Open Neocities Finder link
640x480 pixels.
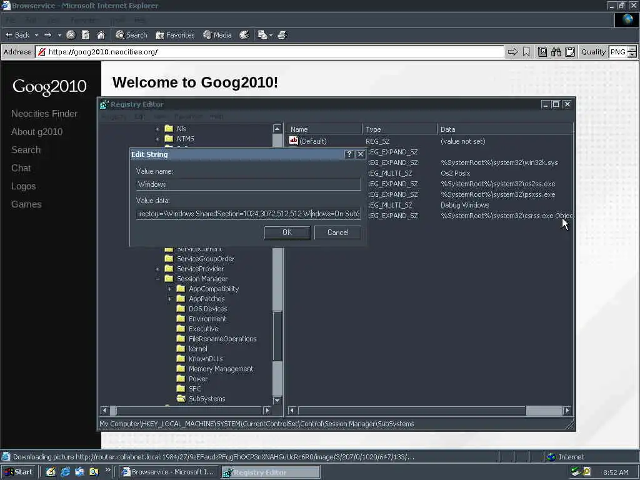44,114
